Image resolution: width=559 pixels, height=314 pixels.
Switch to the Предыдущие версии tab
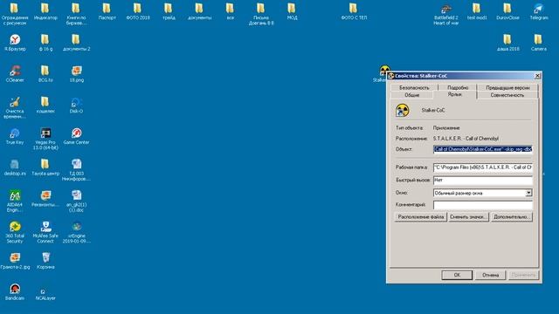(x=507, y=87)
